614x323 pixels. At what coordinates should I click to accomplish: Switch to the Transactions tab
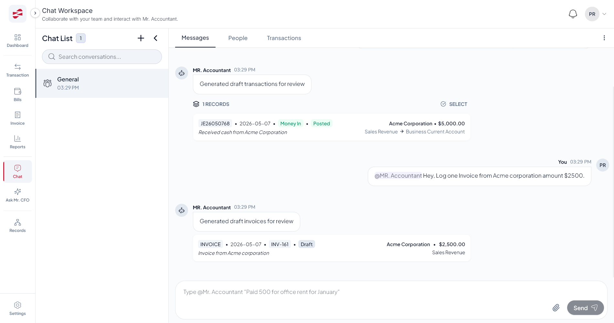coord(284,38)
